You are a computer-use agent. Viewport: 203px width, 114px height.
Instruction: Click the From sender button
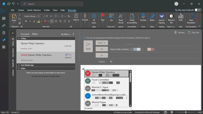tap(102, 43)
